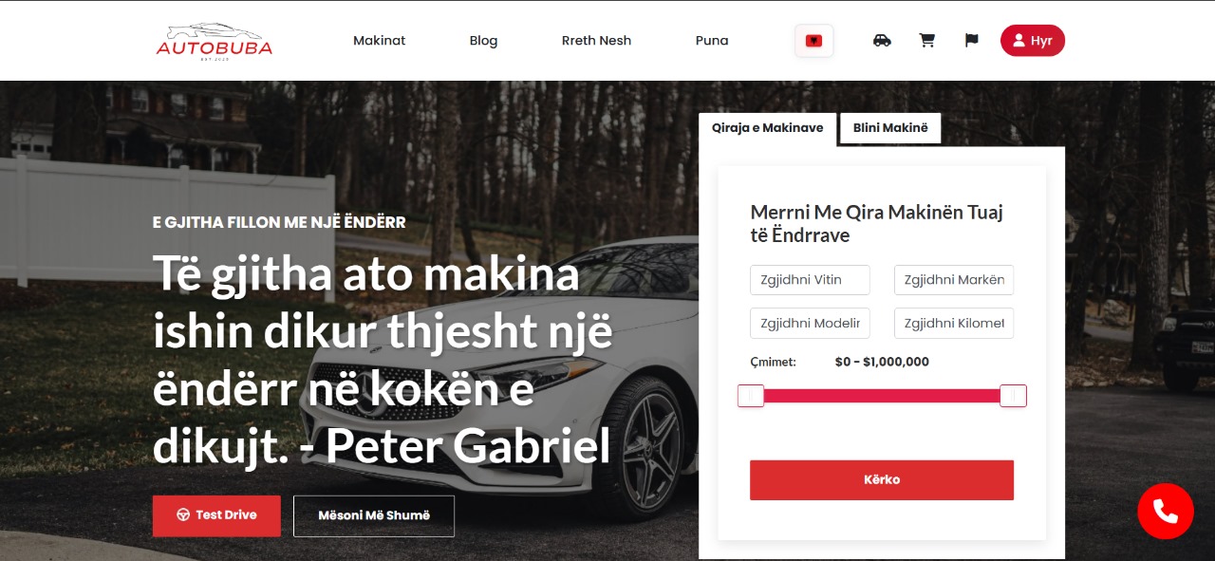Click the black flag icon in the header

[x=971, y=41]
